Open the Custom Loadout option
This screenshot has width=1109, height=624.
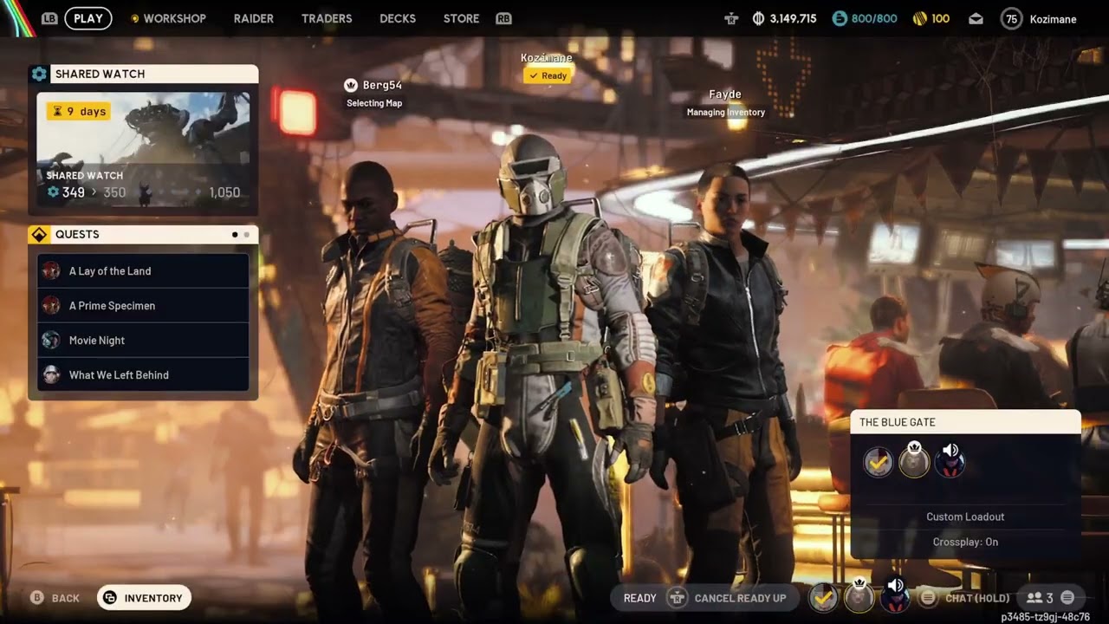tap(965, 517)
